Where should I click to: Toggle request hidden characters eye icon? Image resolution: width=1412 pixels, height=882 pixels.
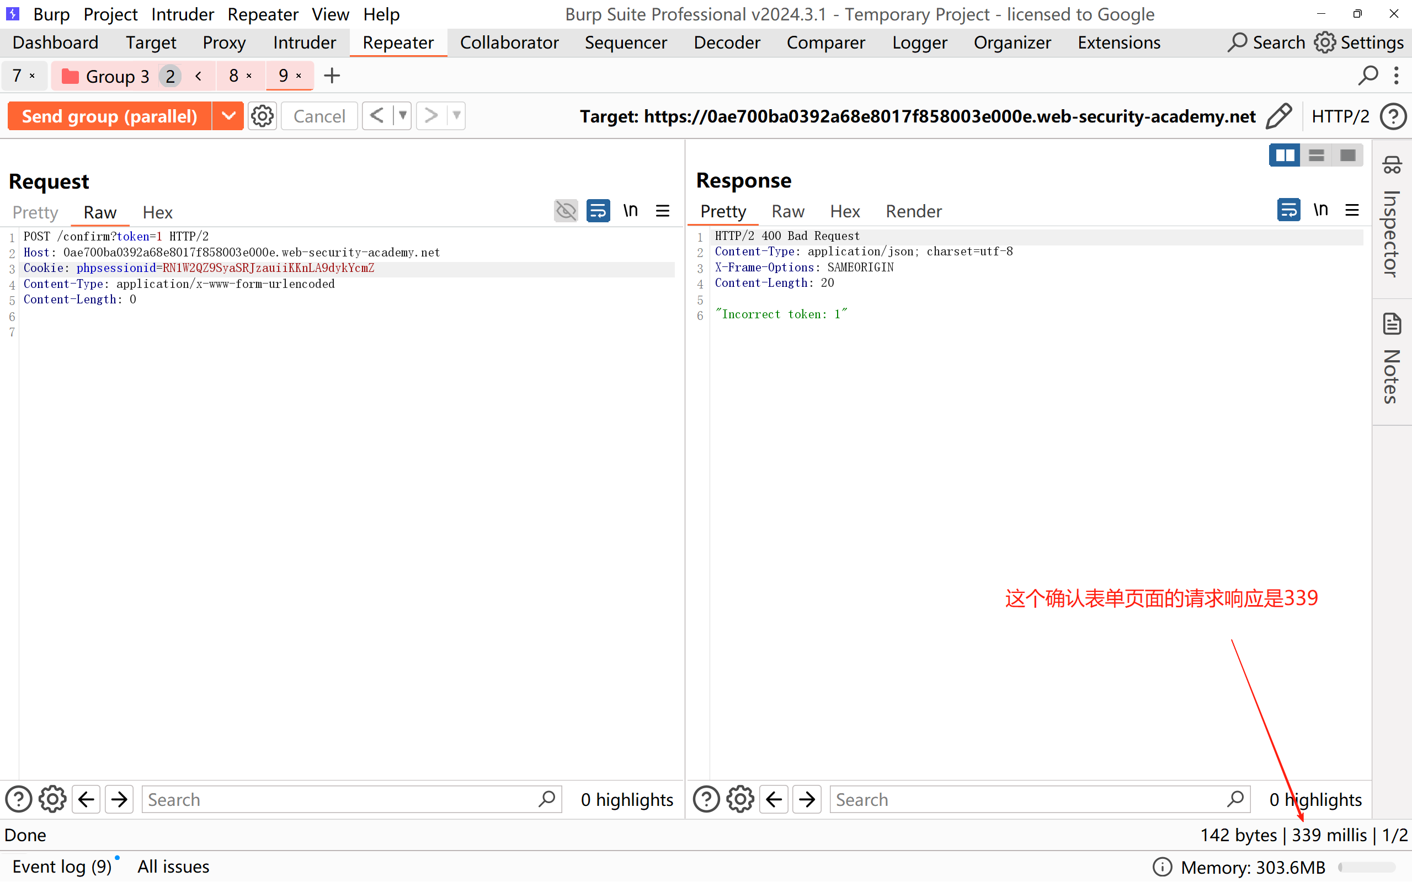click(x=566, y=211)
